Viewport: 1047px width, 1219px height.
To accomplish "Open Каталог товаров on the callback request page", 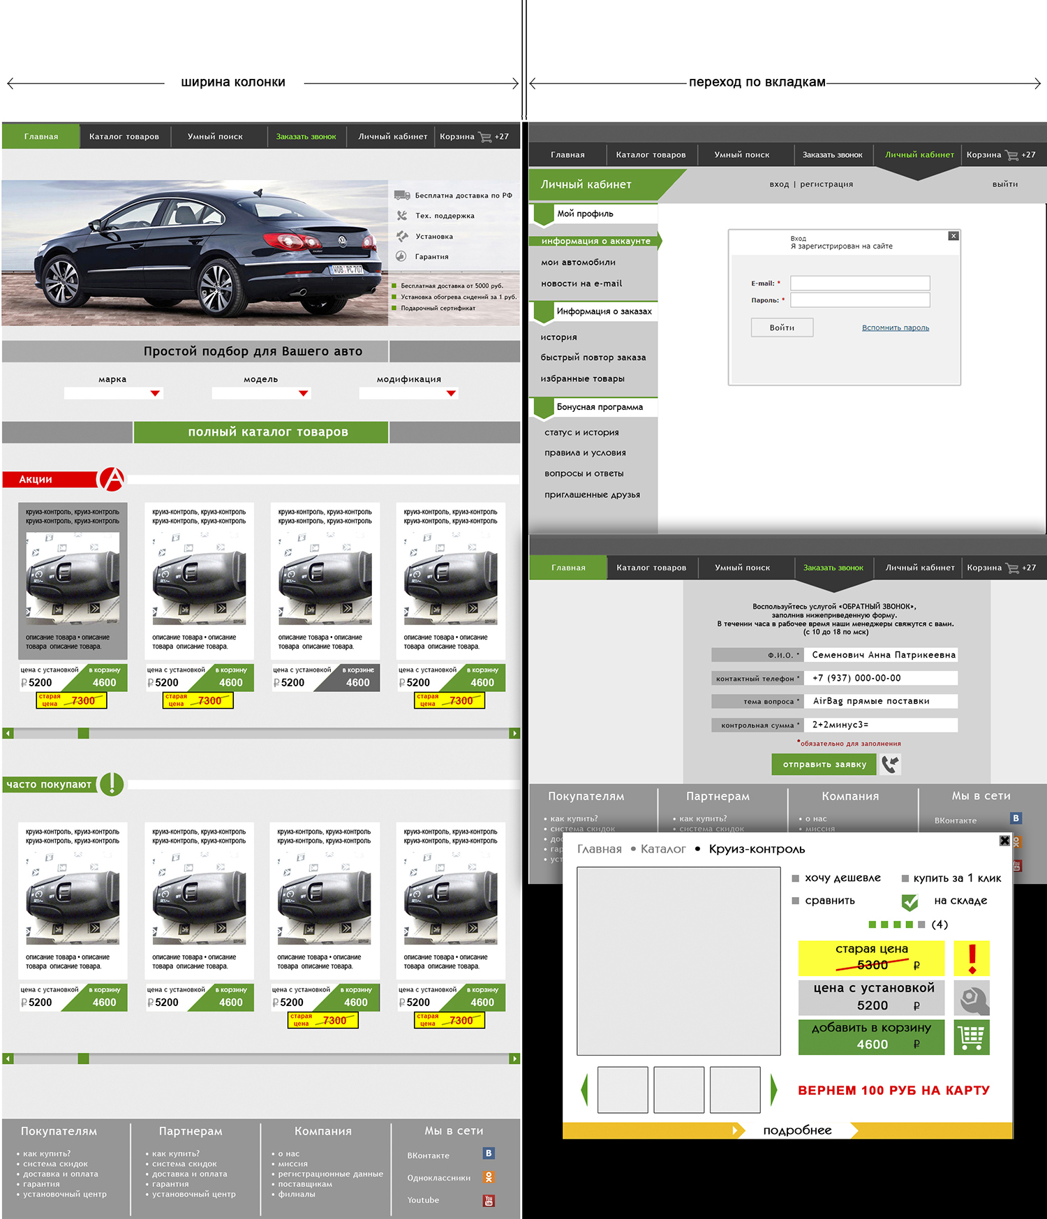I will tap(651, 568).
